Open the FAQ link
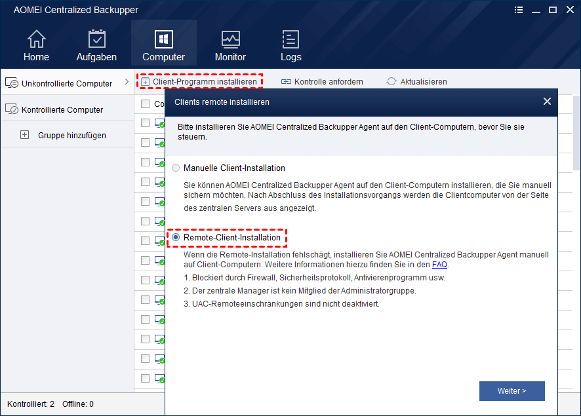Screen dimensions: 581x416 pos(439,265)
